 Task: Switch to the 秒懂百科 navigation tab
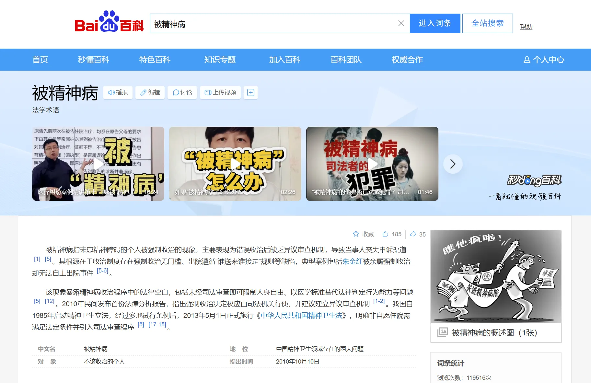point(93,59)
